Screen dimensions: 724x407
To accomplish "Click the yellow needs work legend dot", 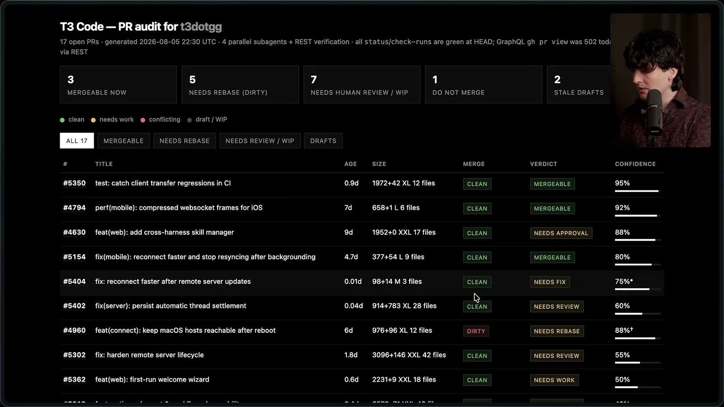I will pos(93,120).
